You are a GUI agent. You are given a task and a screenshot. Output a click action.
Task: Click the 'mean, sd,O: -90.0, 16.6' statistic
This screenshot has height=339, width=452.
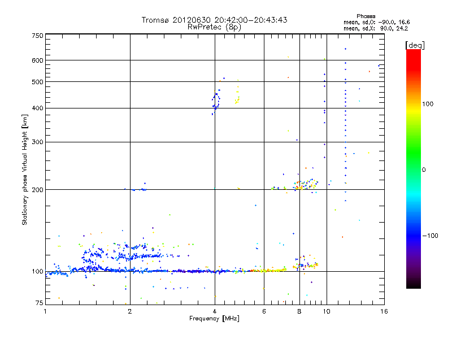376,22
